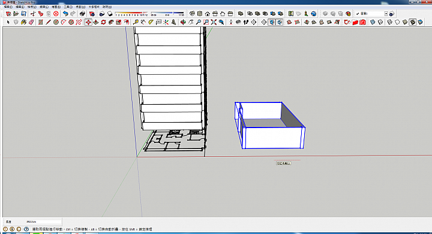Click the Zoom Extents icon
Image resolution: width=432 pixels, height=234 pixels.
pyautogui.click(x=214, y=22)
